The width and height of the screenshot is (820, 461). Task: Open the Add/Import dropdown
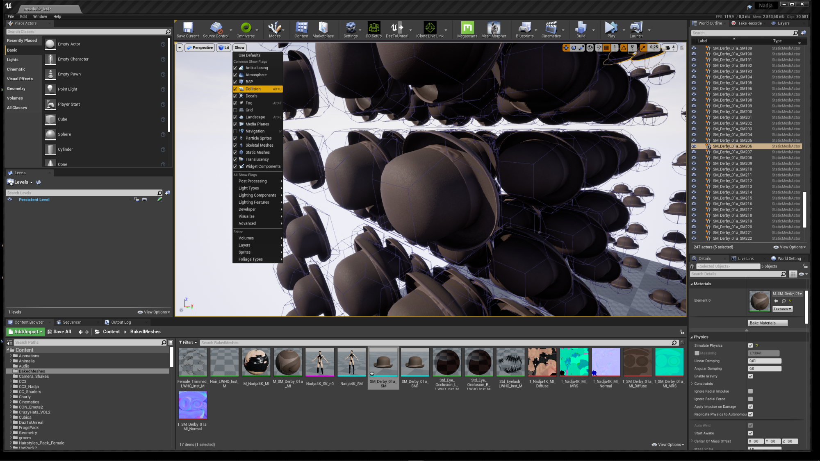pos(25,332)
